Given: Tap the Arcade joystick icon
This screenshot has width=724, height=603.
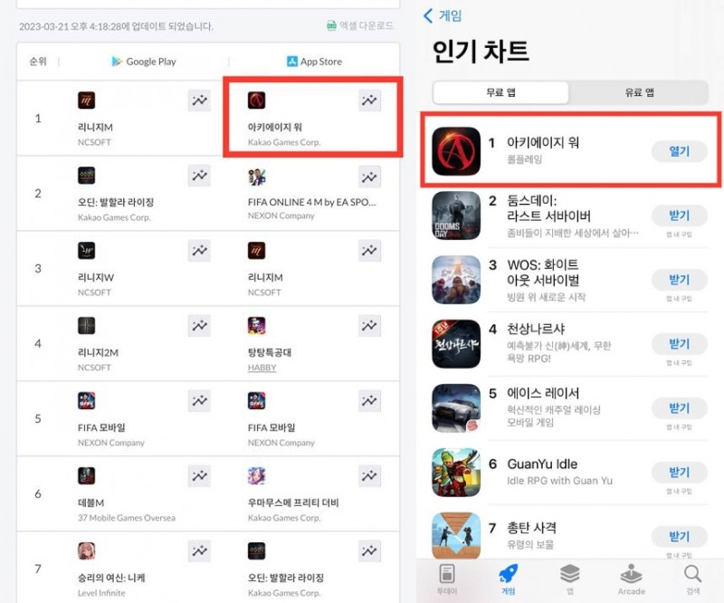Looking at the screenshot, I should 631,574.
